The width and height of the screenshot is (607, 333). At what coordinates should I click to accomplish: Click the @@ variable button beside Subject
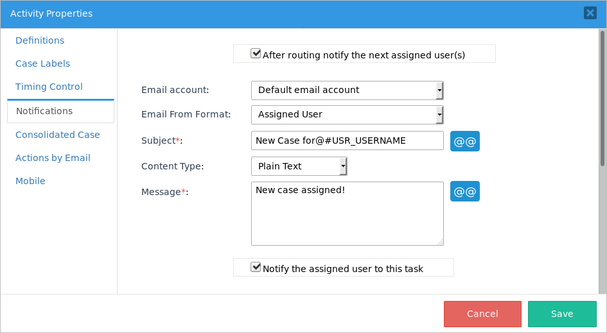(464, 141)
